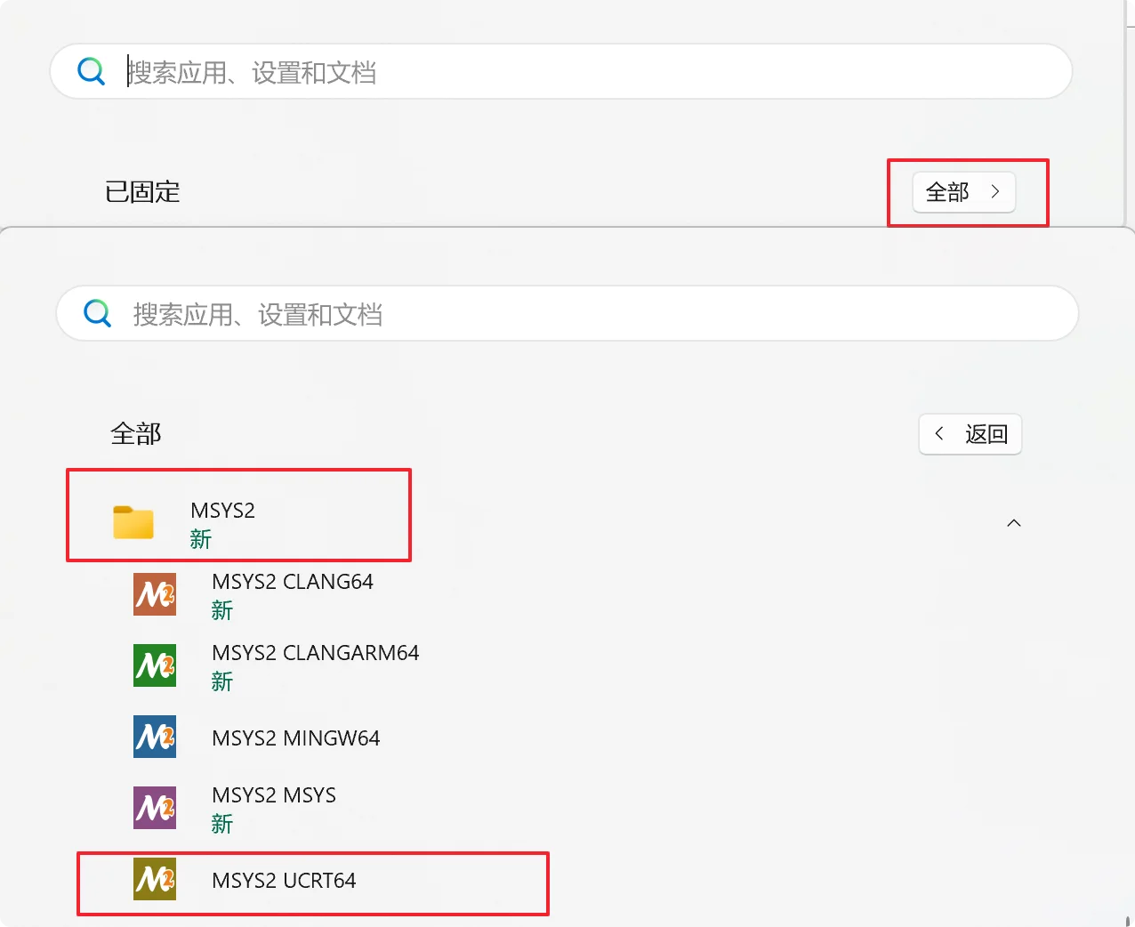Launch MSYS2 UCRT64 from its name
The image size is (1135, 927).
click(284, 881)
